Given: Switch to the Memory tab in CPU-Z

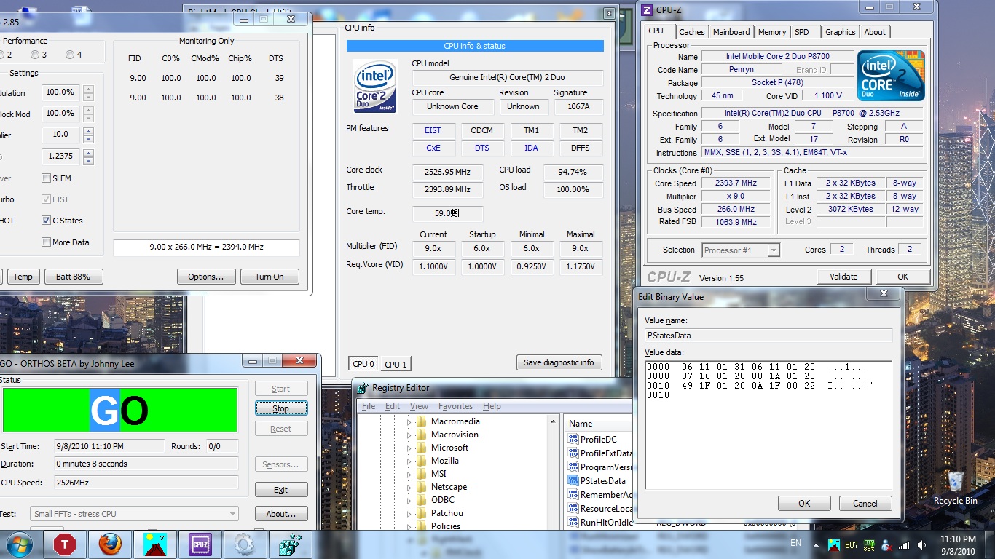Looking at the screenshot, I should 772,32.
